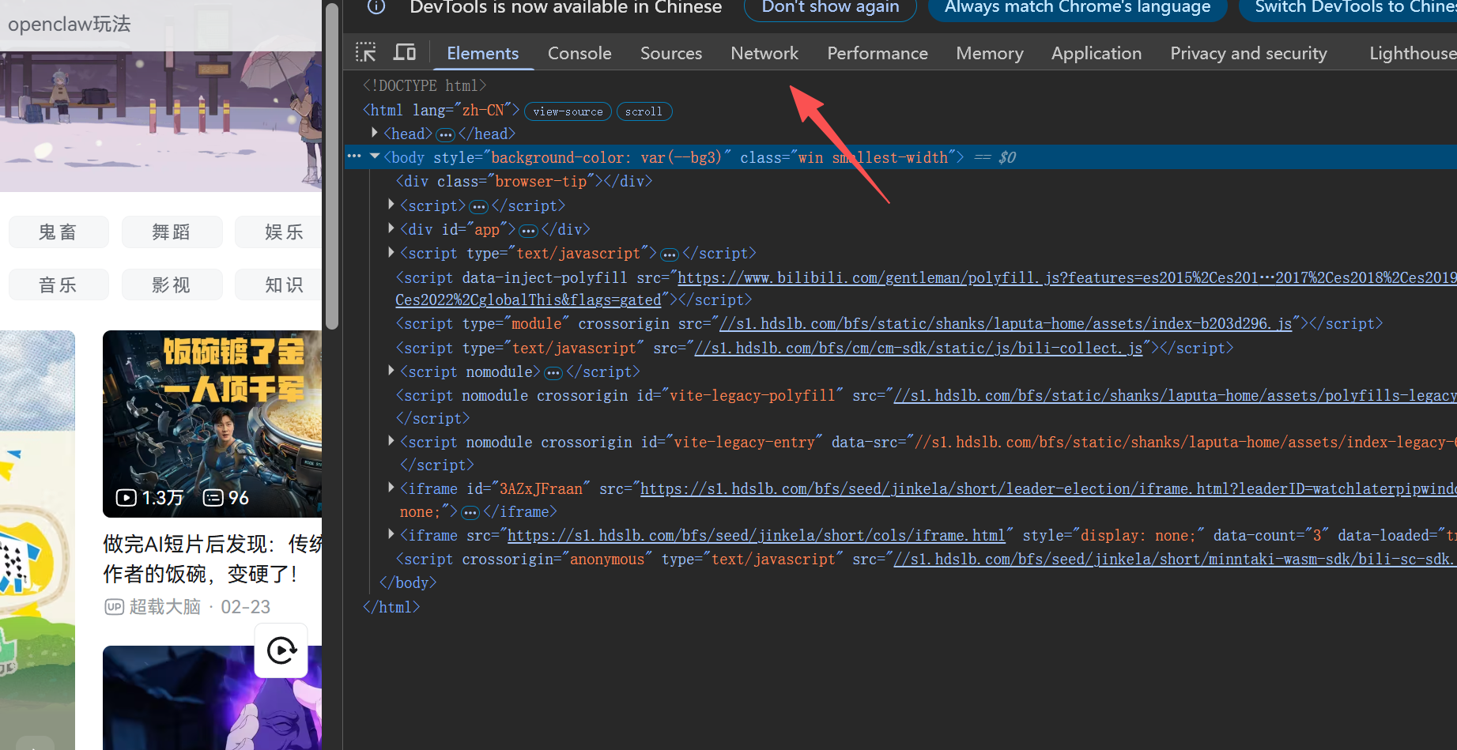The image size is (1457, 750).
Task: Toggle the device toolbar icon
Action: (405, 52)
